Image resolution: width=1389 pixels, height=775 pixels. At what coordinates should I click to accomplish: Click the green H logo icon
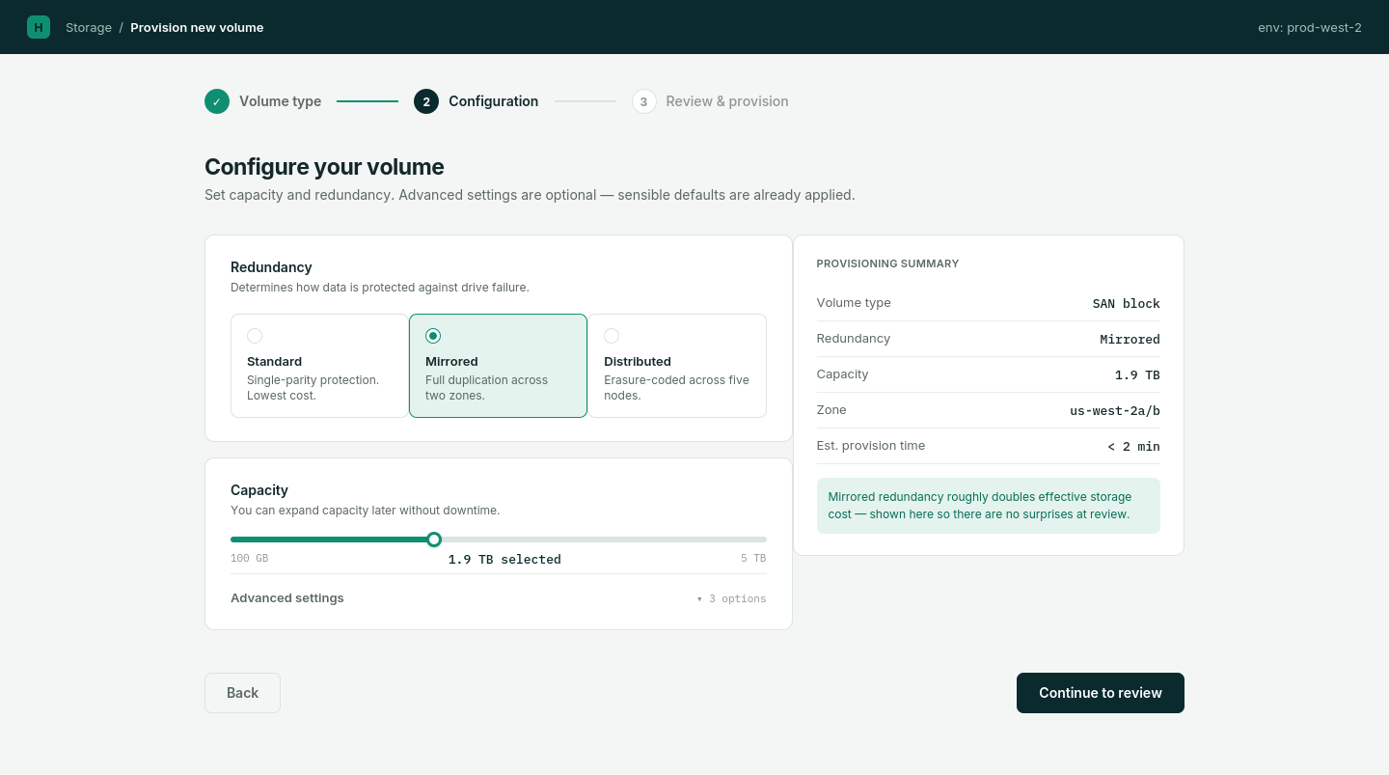(39, 27)
